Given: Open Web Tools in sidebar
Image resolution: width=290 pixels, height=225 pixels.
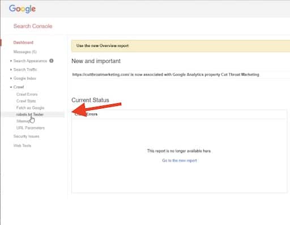Looking at the screenshot, I should point(22,146).
